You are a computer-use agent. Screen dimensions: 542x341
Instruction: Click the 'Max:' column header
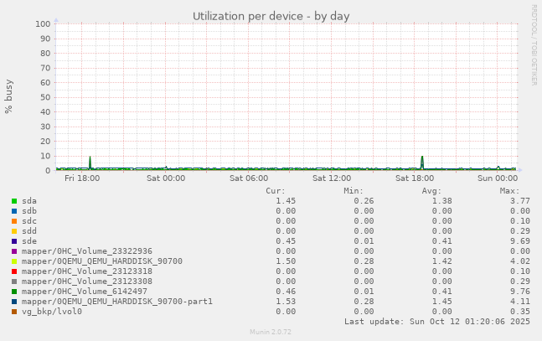509,191
